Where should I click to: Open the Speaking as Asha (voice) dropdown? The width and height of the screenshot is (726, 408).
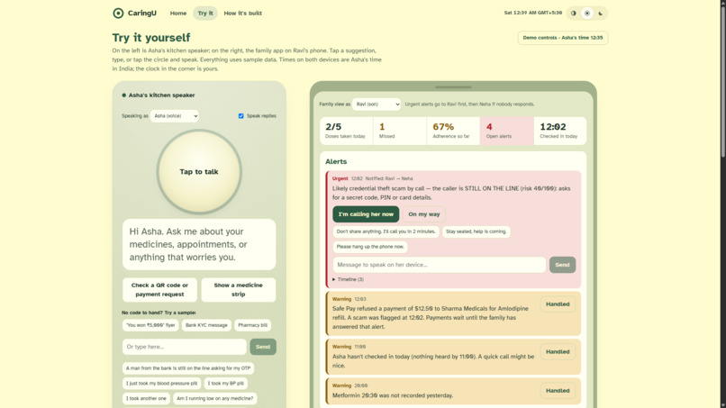[175, 116]
